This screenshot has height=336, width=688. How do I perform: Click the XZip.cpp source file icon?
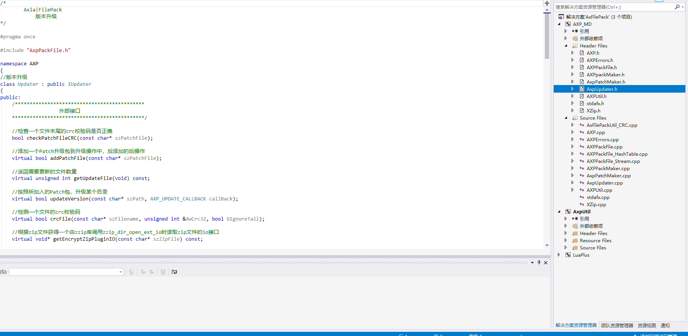point(582,204)
